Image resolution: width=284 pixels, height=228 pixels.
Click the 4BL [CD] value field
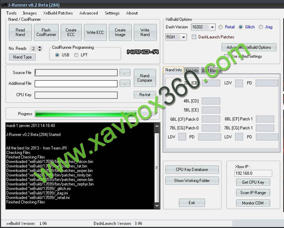click(x=211, y=101)
